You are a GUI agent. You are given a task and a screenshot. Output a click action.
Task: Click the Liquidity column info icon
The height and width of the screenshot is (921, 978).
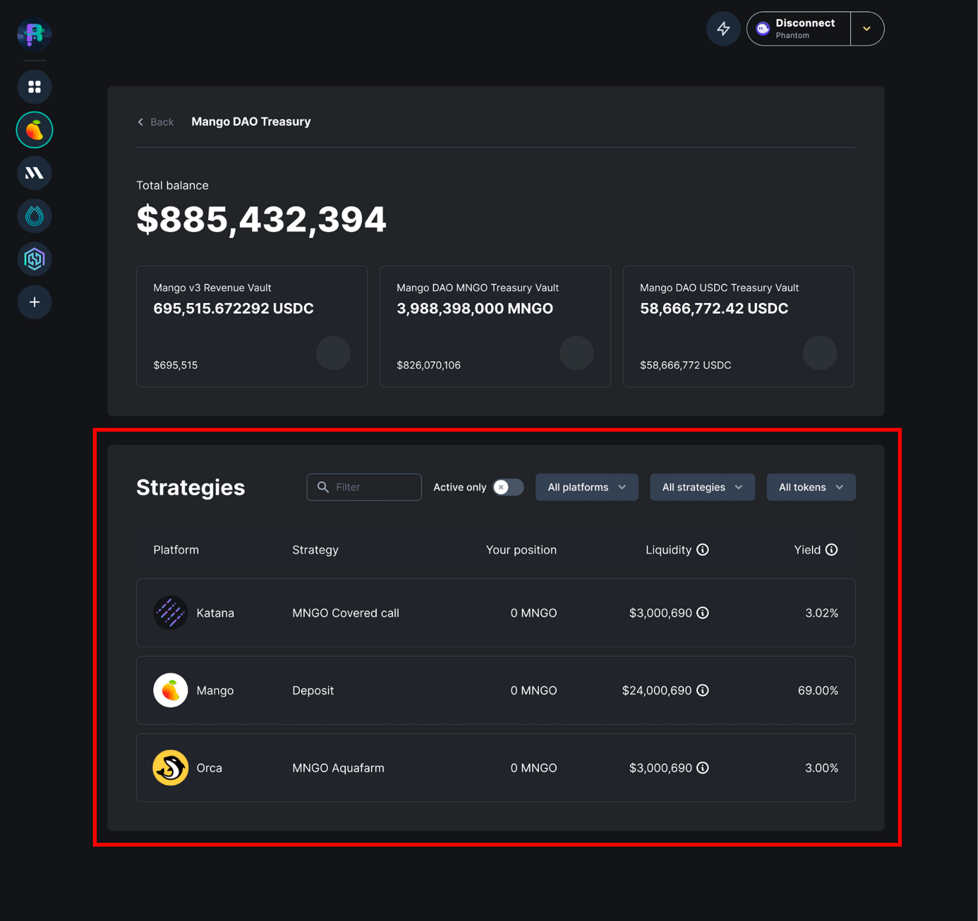(703, 550)
